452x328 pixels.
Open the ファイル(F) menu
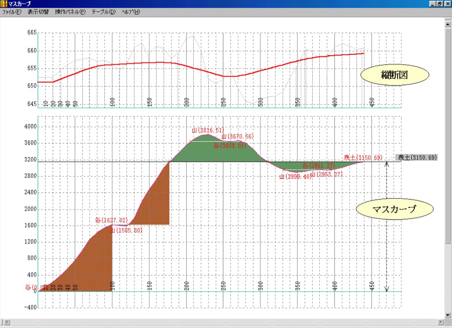coord(11,12)
